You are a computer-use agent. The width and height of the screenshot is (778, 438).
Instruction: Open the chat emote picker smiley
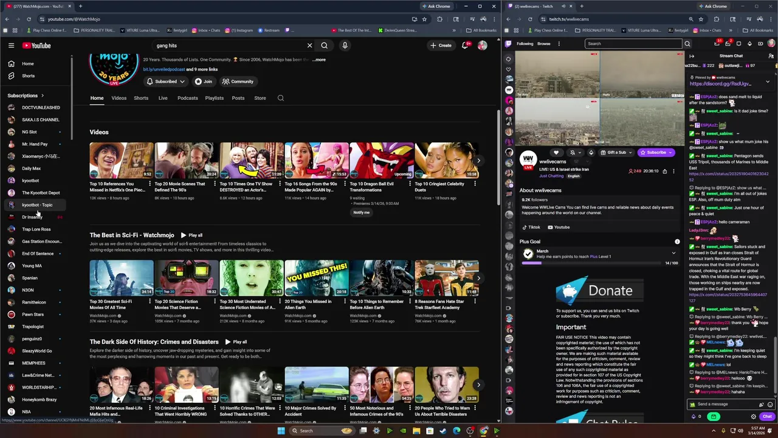[x=770, y=404]
